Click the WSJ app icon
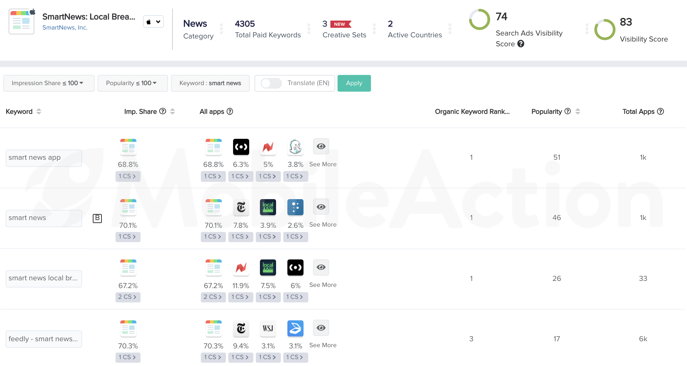Screen dimensions: 687x366 (268, 328)
